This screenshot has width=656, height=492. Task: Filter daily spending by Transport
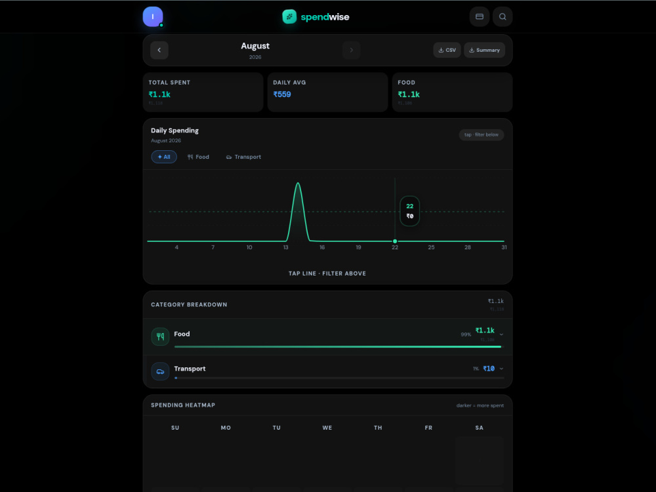pos(243,157)
